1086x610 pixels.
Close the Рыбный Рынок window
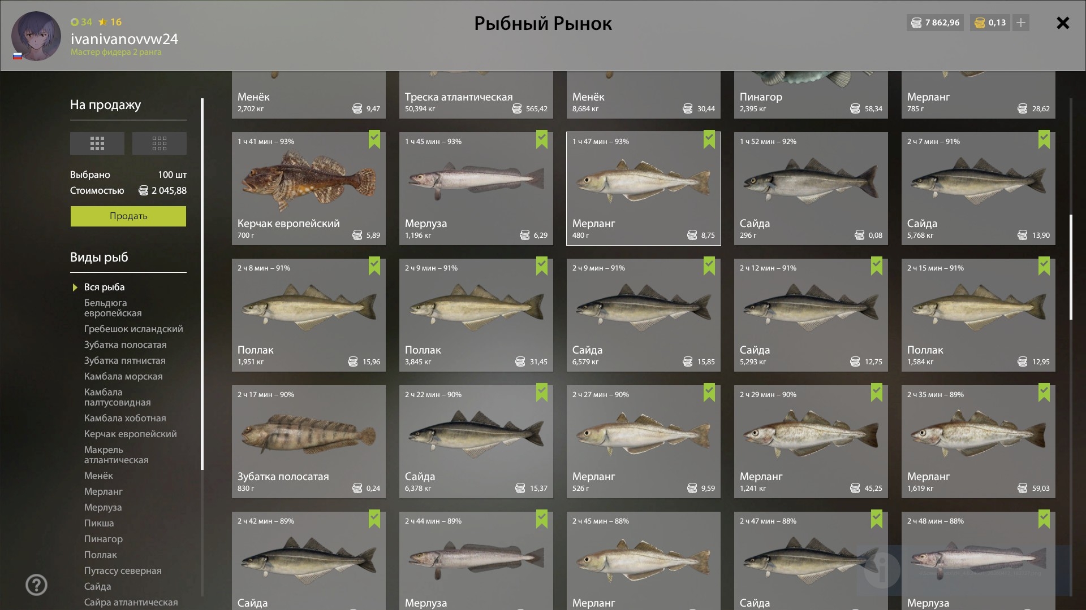(1063, 23)
